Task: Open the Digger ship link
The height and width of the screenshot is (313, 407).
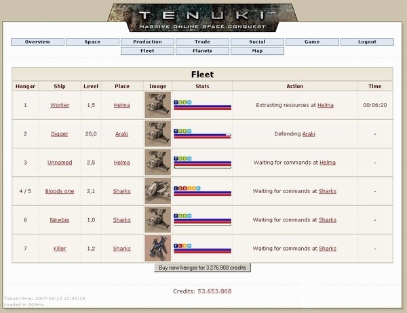Action: click(60, 134)
